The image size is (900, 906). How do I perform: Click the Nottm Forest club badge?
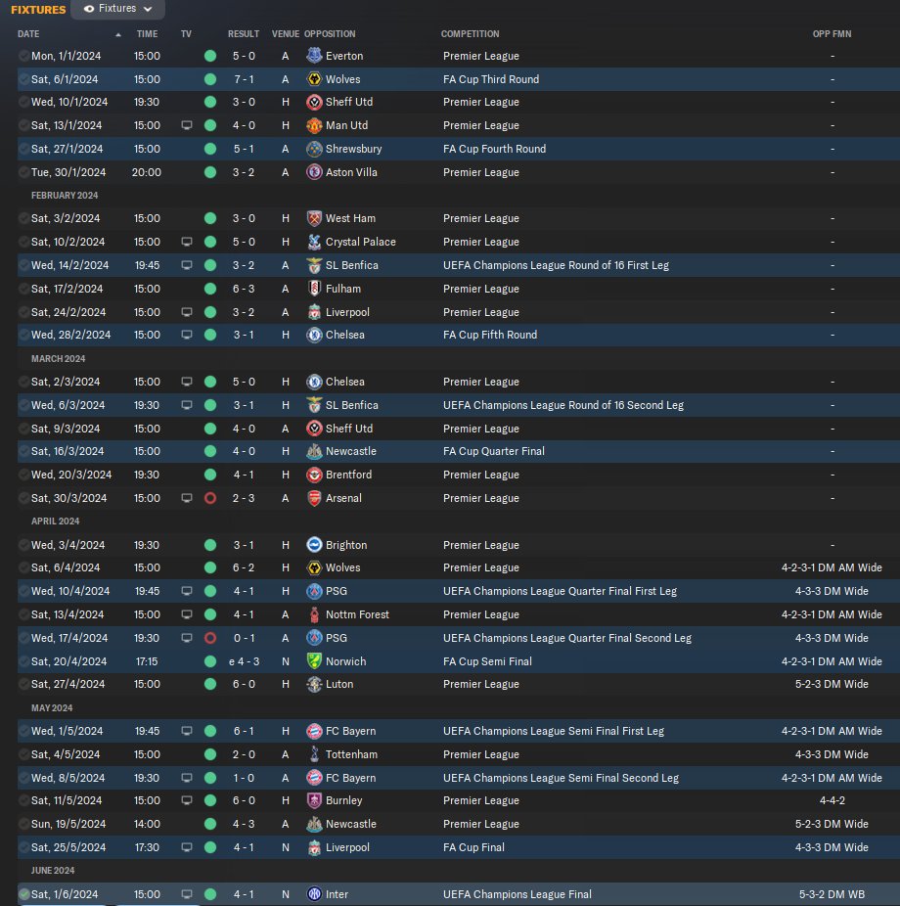(314, 614)
